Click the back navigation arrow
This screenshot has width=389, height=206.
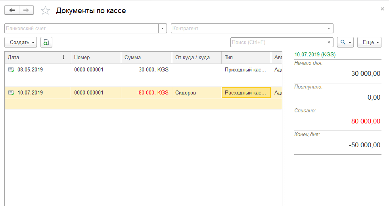[12, 10]
